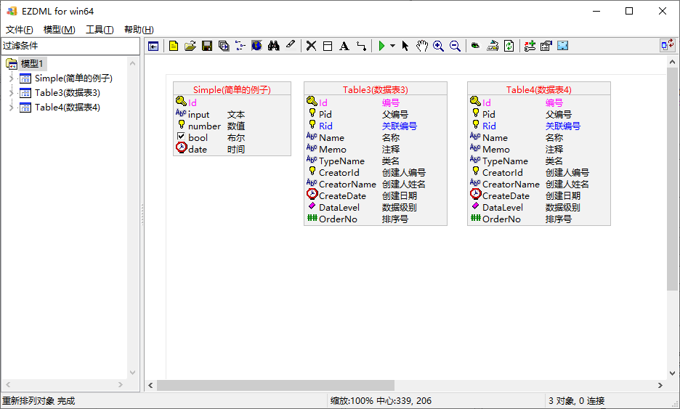Save the model with the floppy disk icon
The height and width of the screenshot is (409, 680).
click(x=207, y=46)
